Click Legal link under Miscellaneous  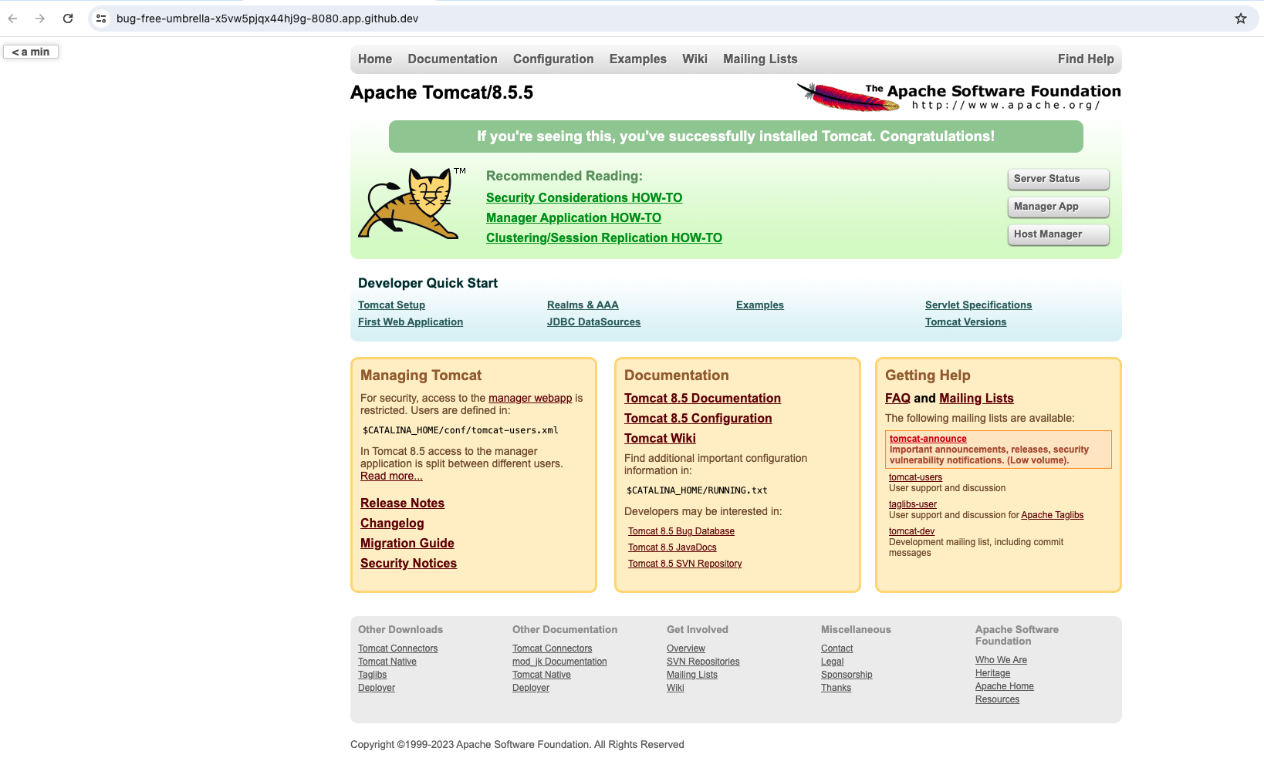tap(832, 662)
